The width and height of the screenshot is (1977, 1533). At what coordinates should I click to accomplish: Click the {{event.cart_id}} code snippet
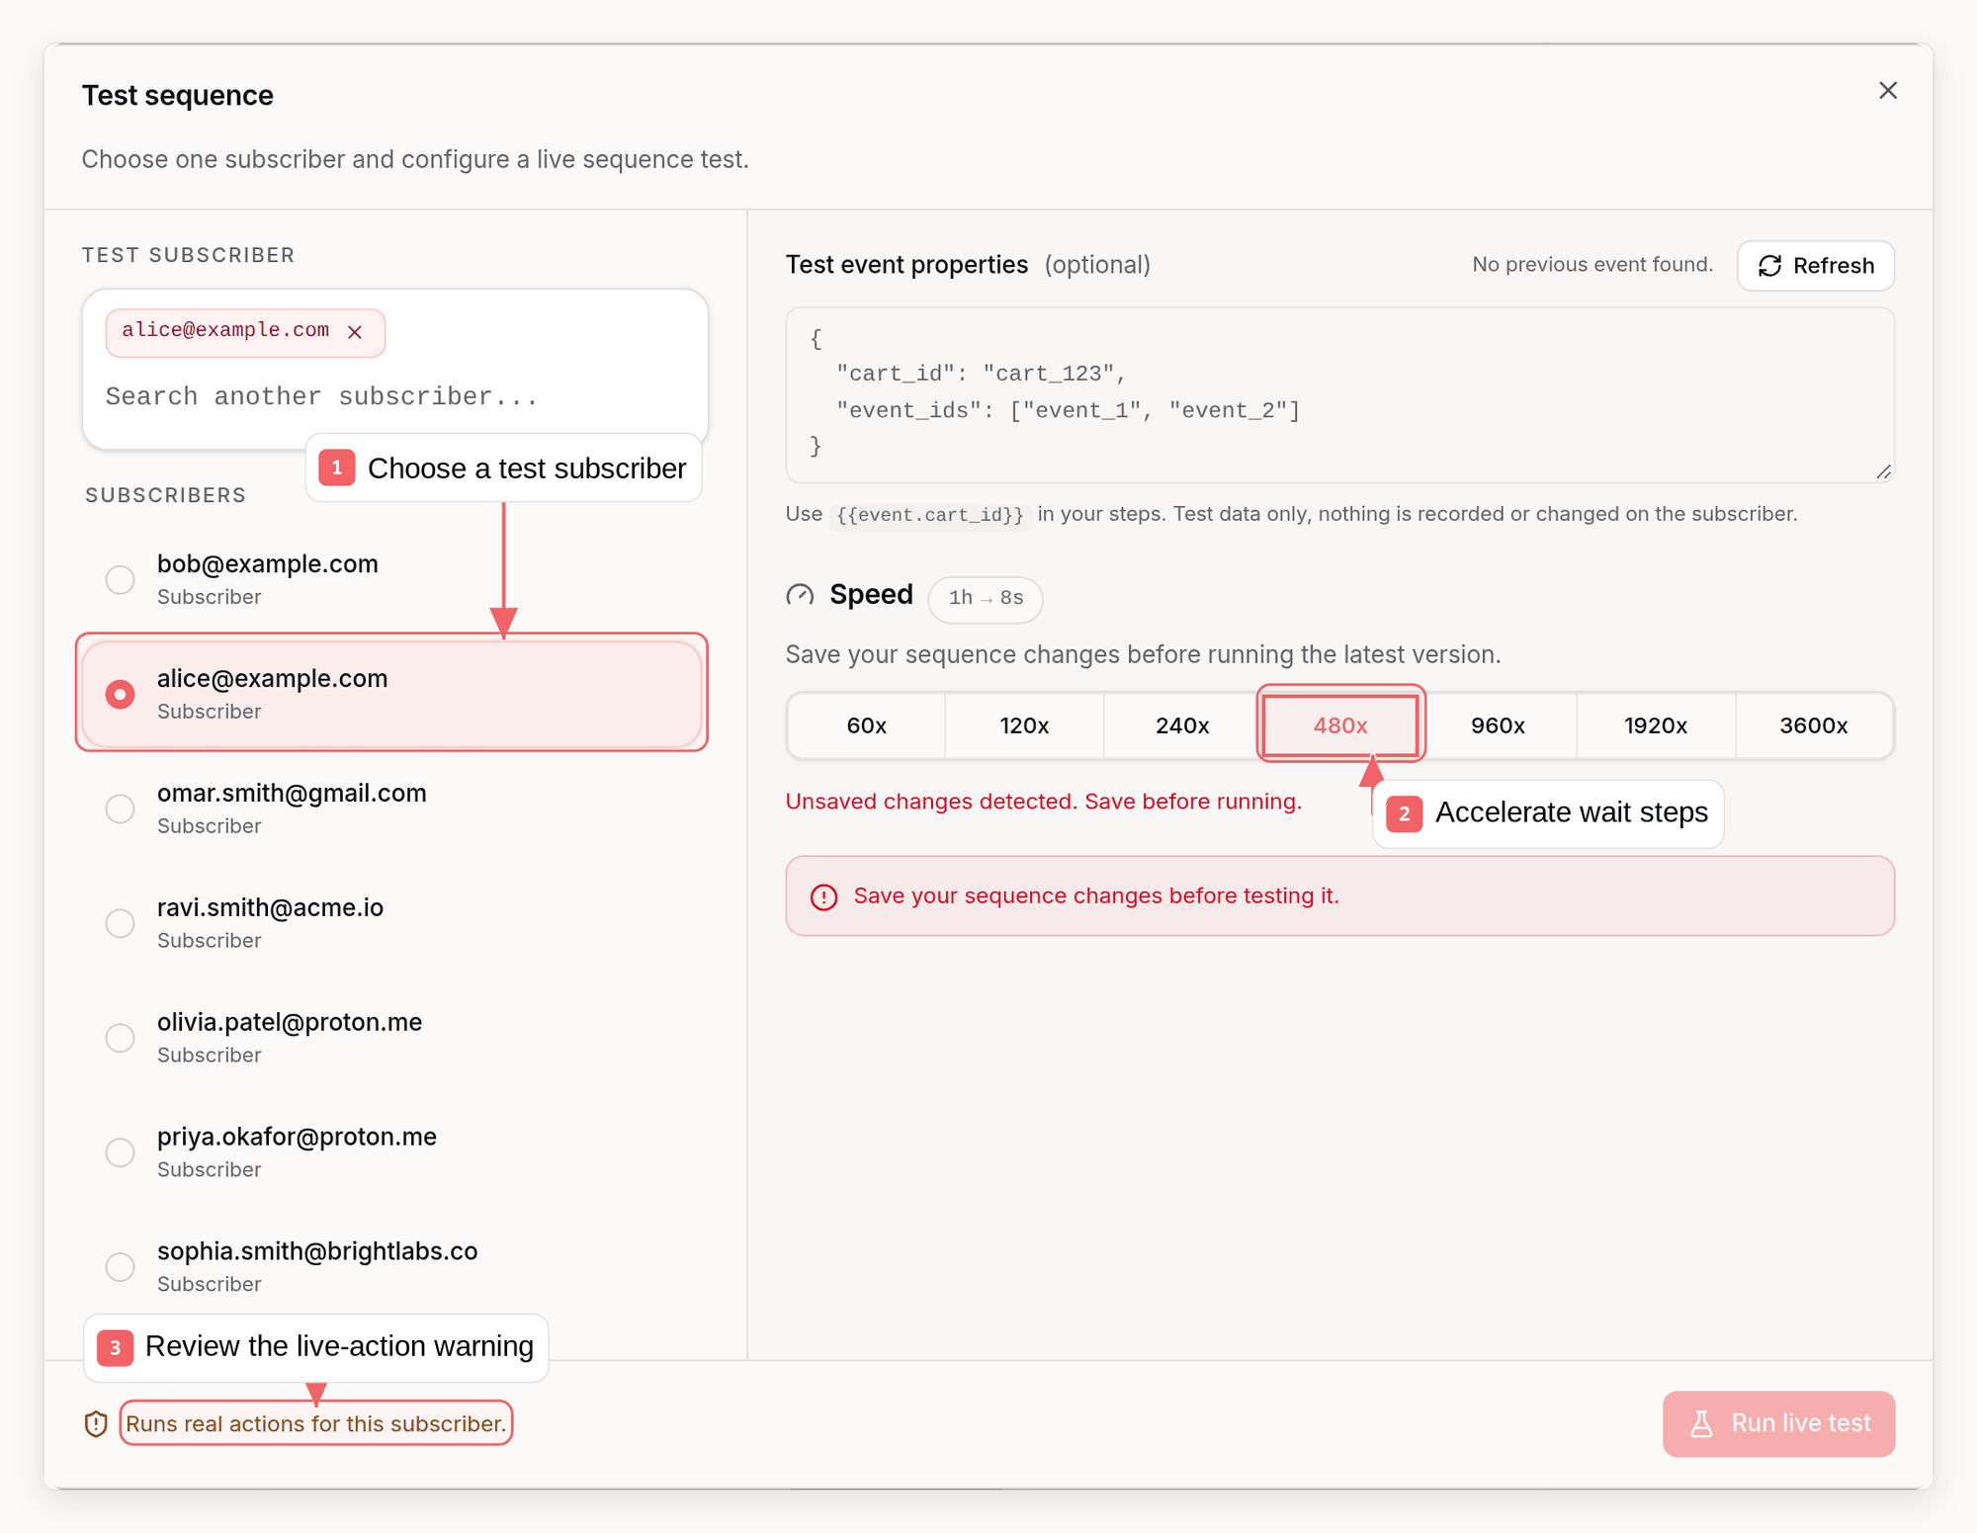(930, 515)
